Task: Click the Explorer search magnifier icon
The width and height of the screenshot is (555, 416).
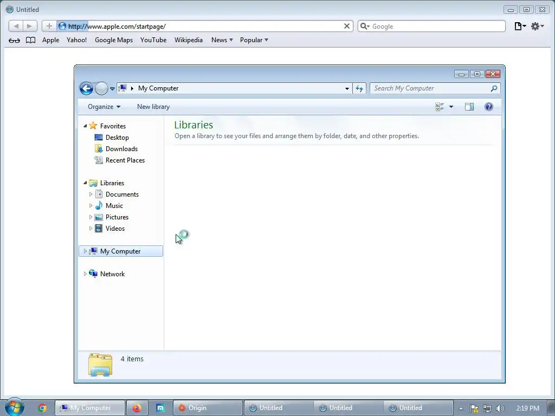Action: 494,88
